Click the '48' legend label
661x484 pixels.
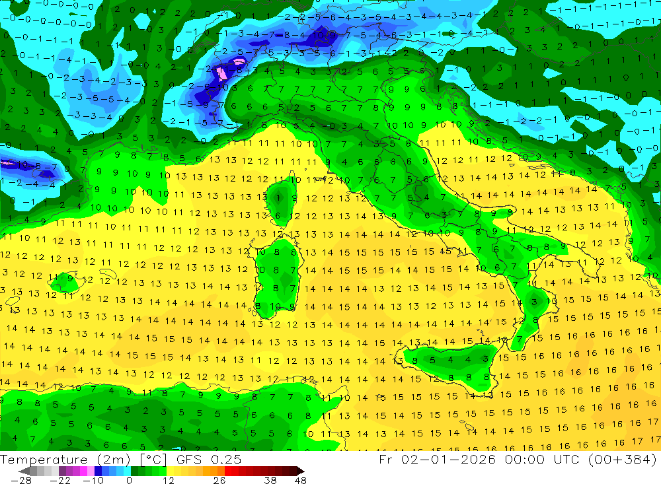[x=300, y=481]
